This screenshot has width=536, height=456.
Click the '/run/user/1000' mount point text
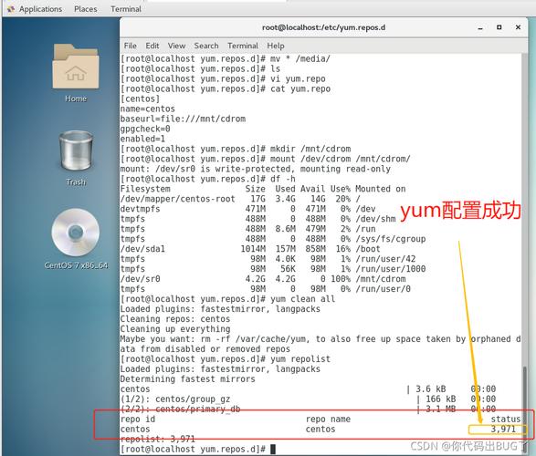click(391, 269)
